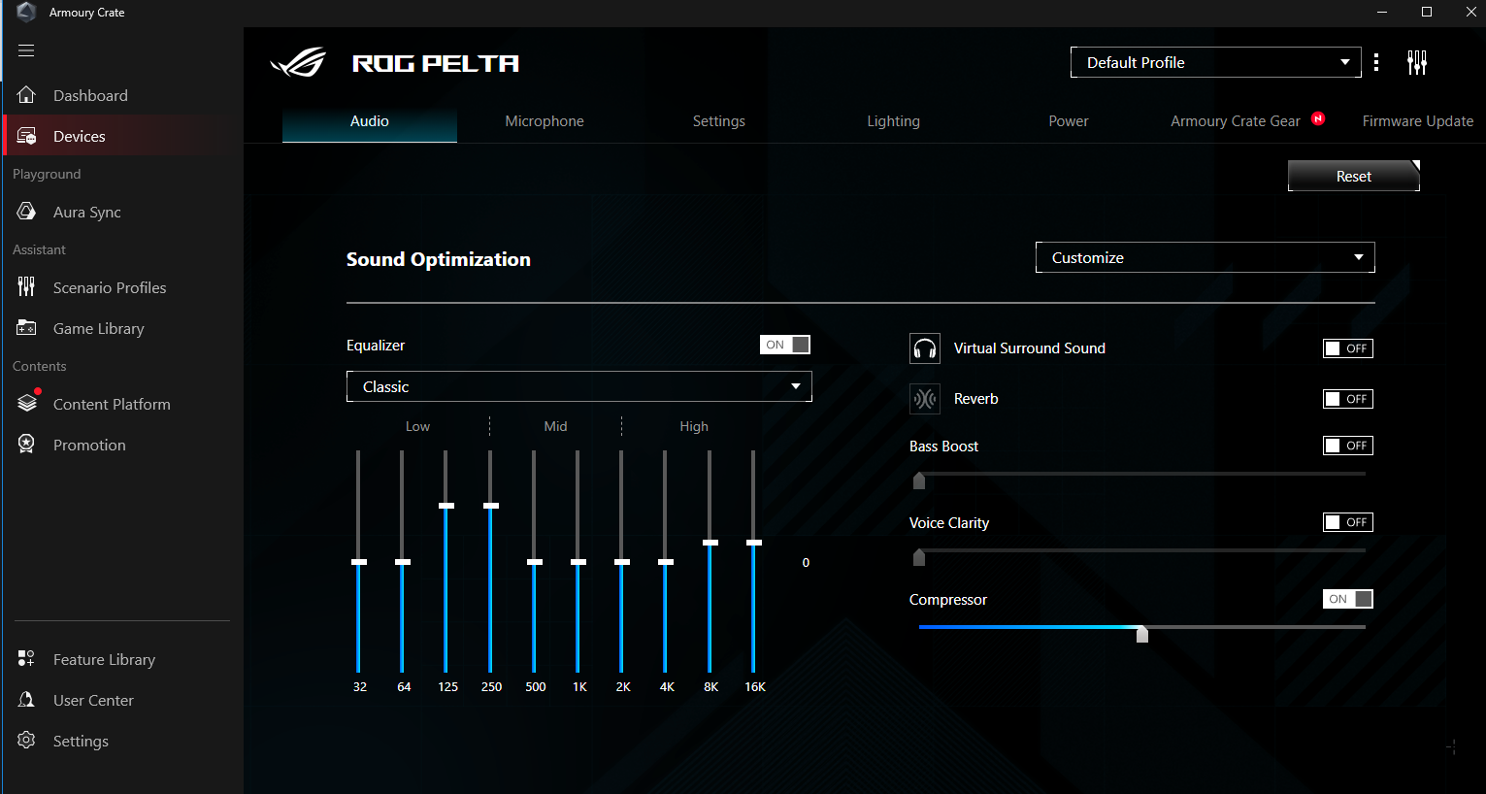Viewport: 1486px width, 794px height.
Task: Click the Reverb sound wave icon
Action: tap(925, 399)
